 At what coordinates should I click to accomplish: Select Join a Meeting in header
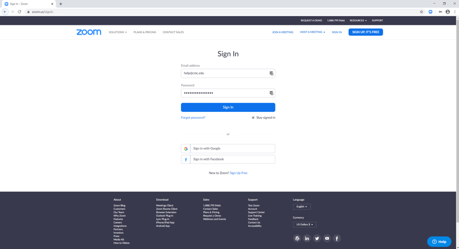click(x=283, y=32)
